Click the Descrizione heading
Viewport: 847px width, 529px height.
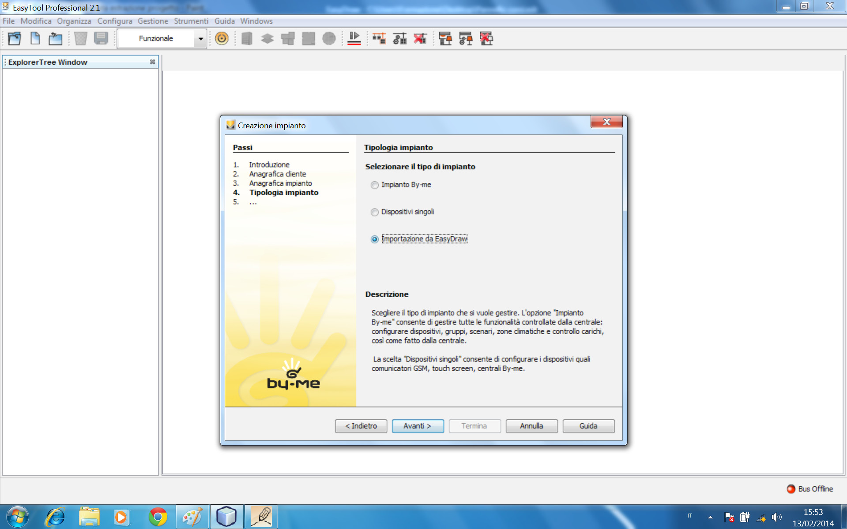point(387,294)
